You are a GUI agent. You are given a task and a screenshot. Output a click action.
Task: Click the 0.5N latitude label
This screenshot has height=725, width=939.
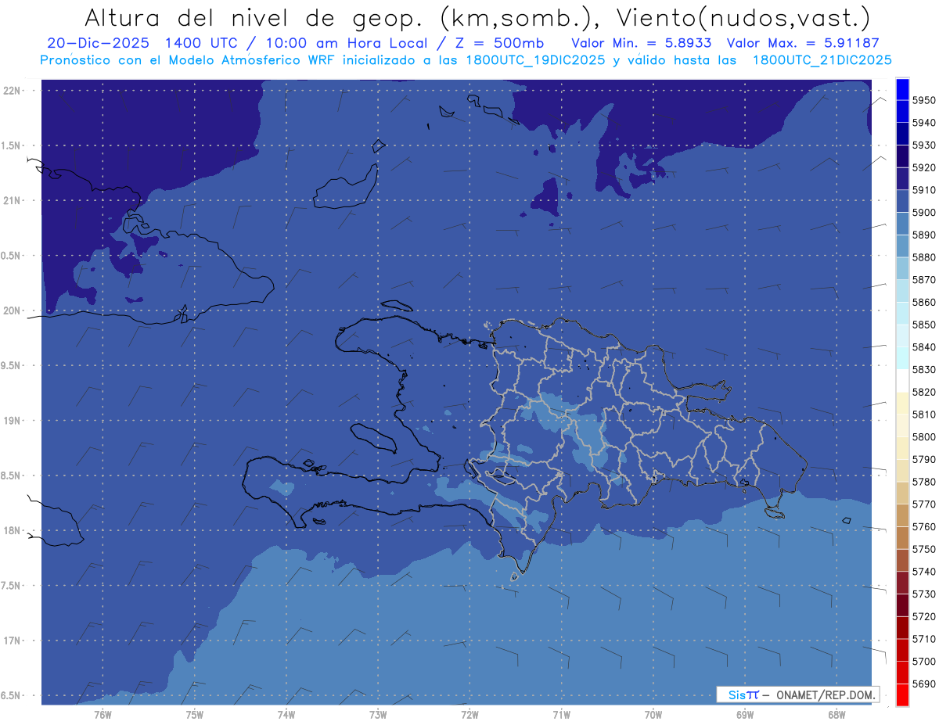12,256
